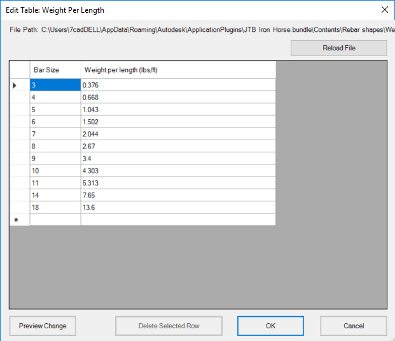
Task: Select weight cell 2.044
Action: click(x=178, y=134)
